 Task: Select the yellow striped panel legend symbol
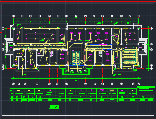click(112, 90)
